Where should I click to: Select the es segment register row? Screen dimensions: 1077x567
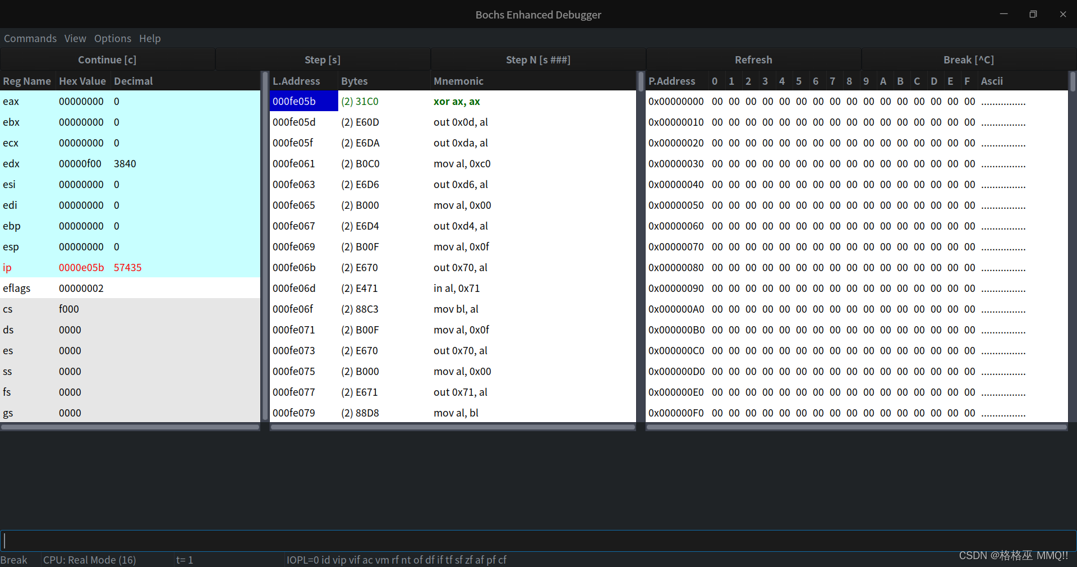point(130,350)
